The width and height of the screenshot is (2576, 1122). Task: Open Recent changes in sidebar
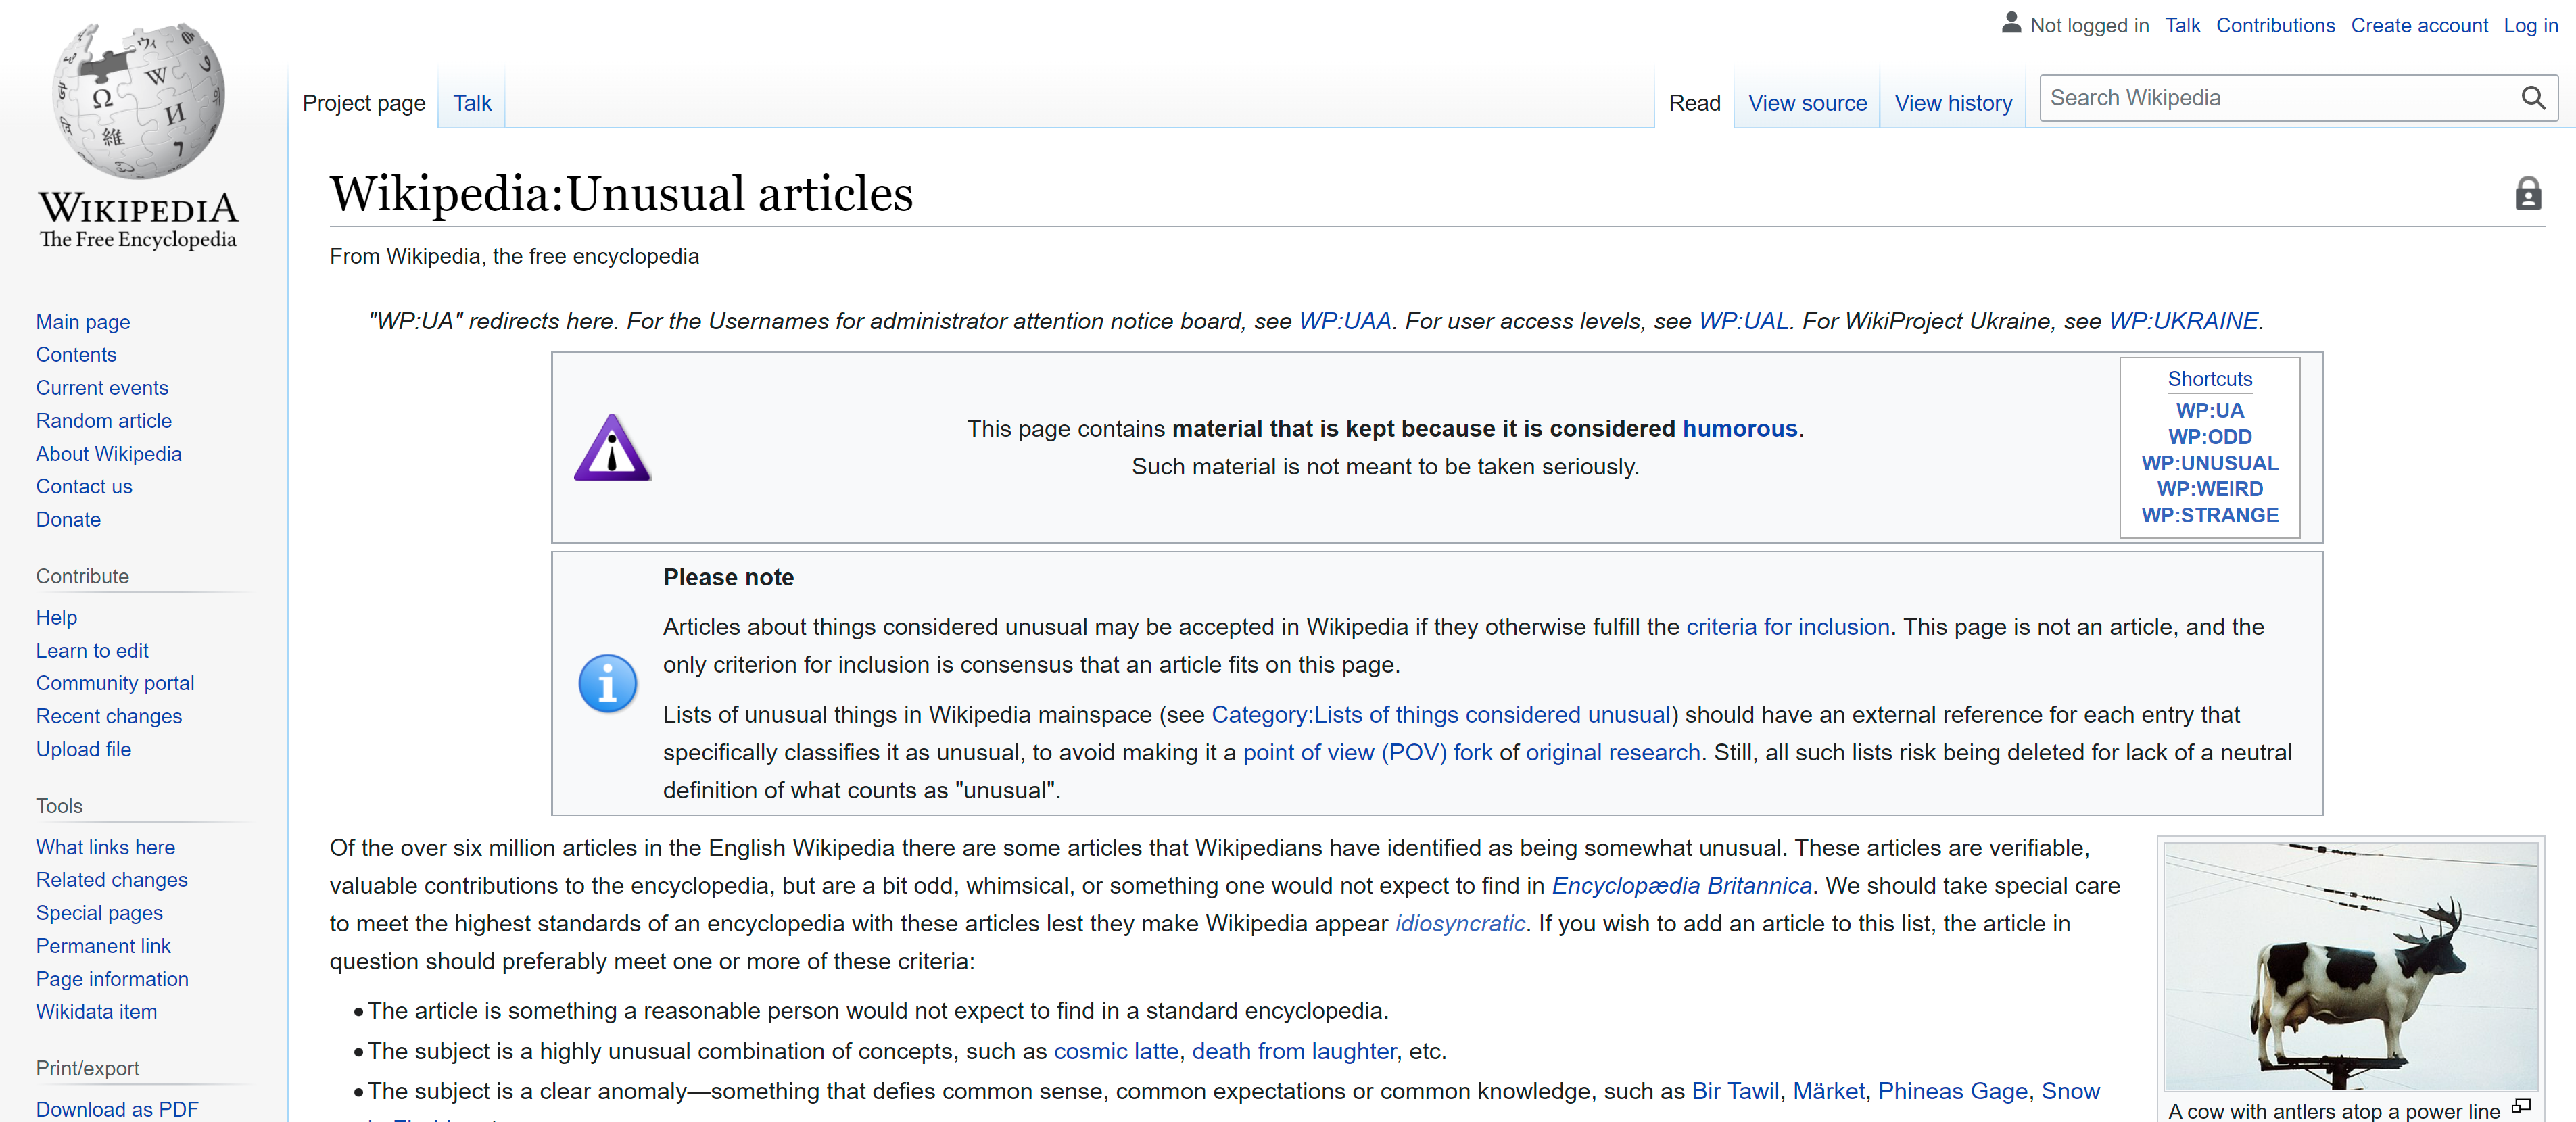click(109, 716)
